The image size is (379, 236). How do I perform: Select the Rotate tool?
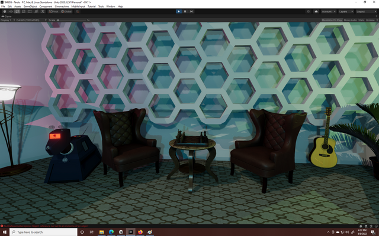tap(17, 11)
